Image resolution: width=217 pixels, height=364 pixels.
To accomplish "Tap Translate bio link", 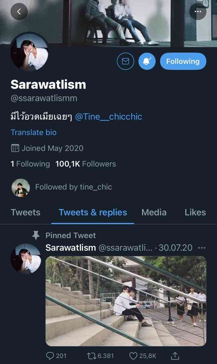I will pos(33,132).
